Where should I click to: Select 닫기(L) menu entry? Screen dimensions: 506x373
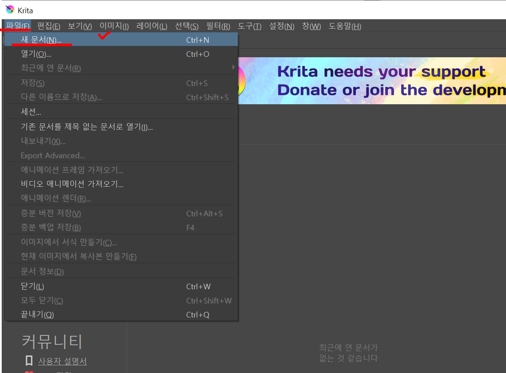tap(121, 286)
